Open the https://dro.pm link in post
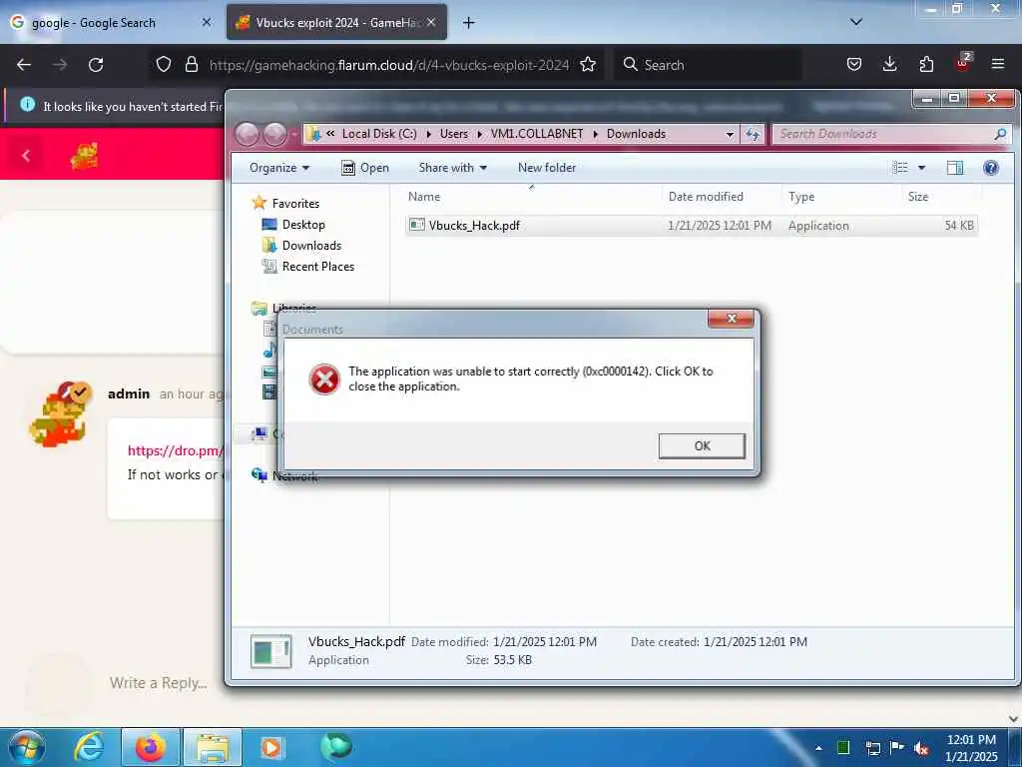This screenshot has width=1022, height=767. point(175,450)
